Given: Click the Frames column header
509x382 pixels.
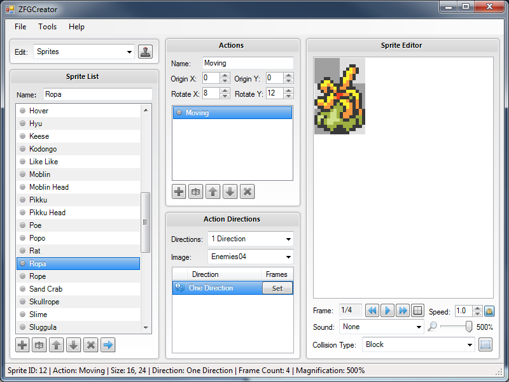Looking at the screenshot, I should click(277, 274).
